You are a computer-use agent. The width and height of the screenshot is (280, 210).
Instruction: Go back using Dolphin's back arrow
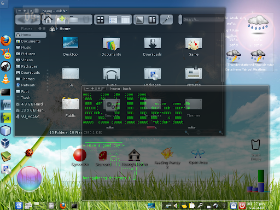[x=22, y=20]
